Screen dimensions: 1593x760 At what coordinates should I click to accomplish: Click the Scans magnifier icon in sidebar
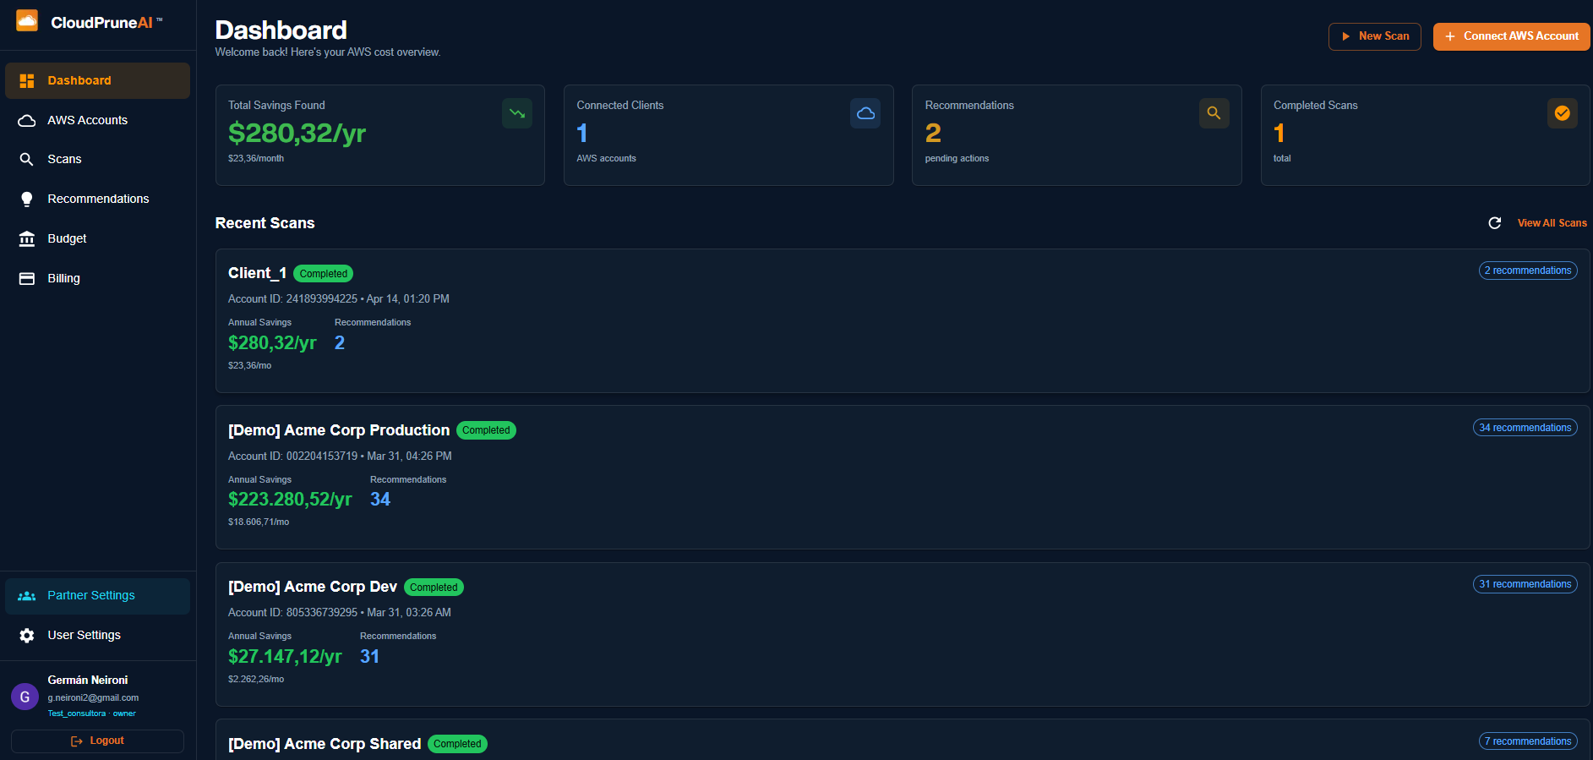point(27,159)
